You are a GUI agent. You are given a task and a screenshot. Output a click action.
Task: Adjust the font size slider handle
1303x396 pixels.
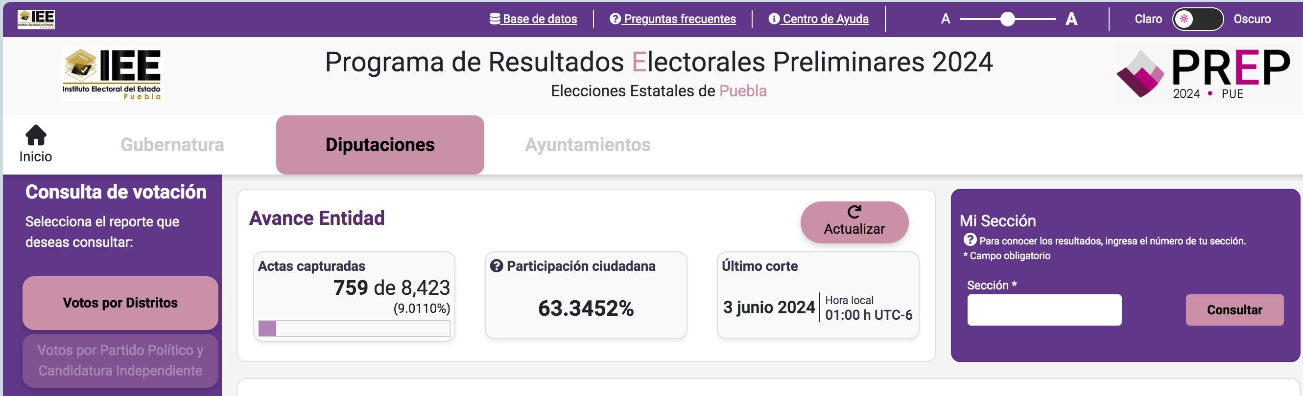[1008, 19]
